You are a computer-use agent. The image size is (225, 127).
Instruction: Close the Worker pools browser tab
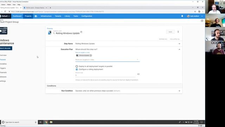[46, 8]
